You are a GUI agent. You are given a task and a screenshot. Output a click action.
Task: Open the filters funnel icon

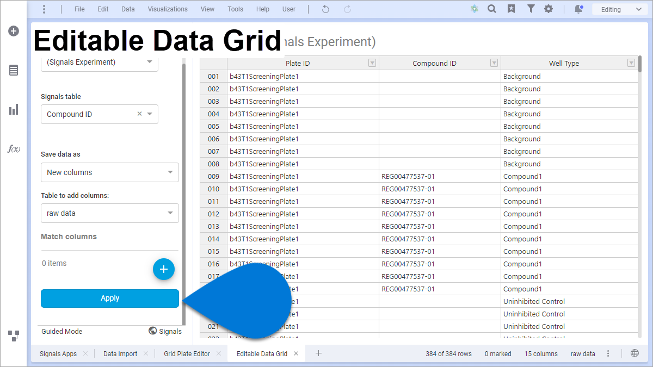coord(531,9)
